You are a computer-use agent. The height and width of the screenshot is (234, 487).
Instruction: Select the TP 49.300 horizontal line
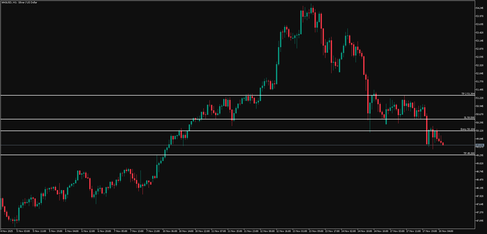click(228, 155)
